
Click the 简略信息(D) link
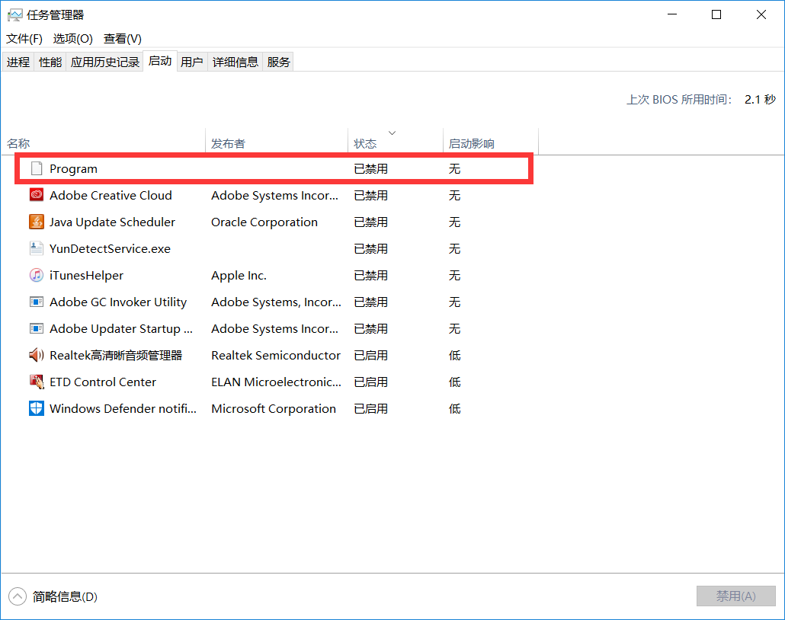point(65,596)
